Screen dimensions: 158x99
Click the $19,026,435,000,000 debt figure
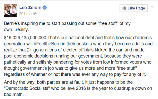point(25,38)
